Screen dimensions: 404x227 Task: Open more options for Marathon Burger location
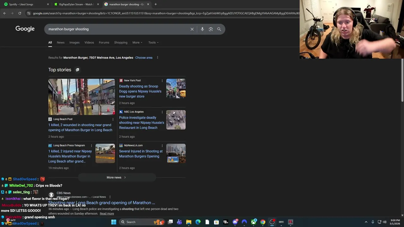tap(157, 58)
